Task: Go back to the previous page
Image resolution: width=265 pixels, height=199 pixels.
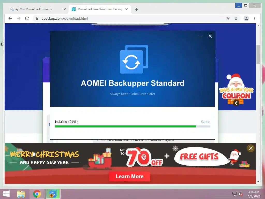Action: coord(10,18)
